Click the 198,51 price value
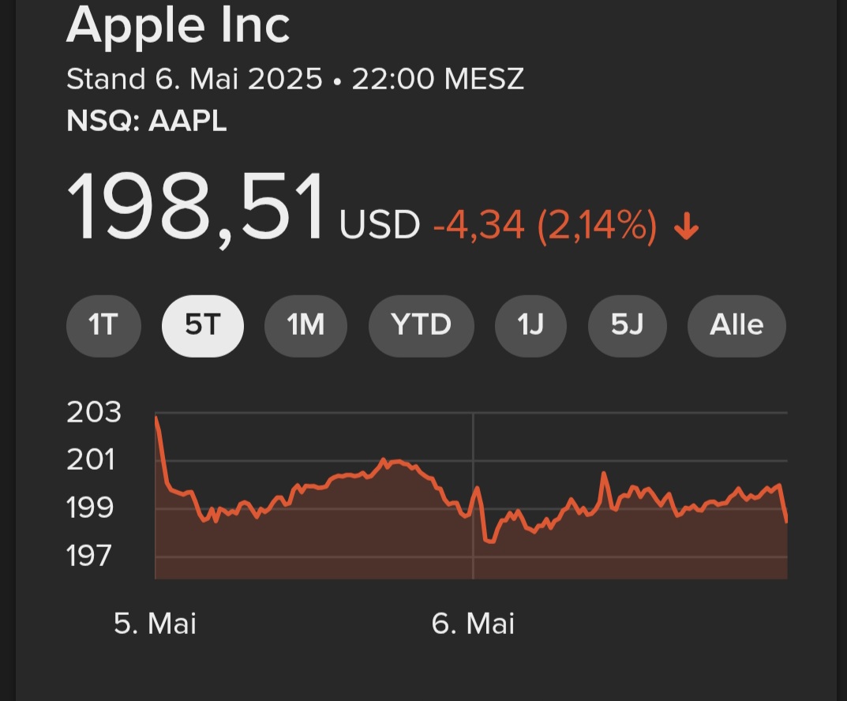 pyautogui.click(x=197, y=208)
